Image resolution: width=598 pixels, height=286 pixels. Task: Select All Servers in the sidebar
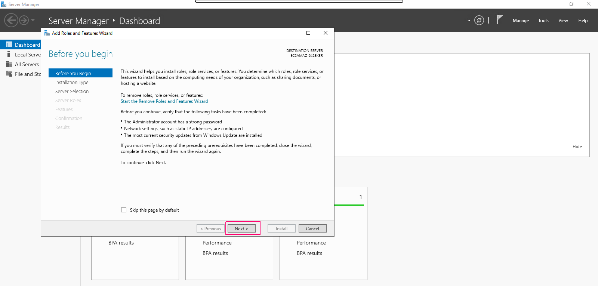point(21,64)
